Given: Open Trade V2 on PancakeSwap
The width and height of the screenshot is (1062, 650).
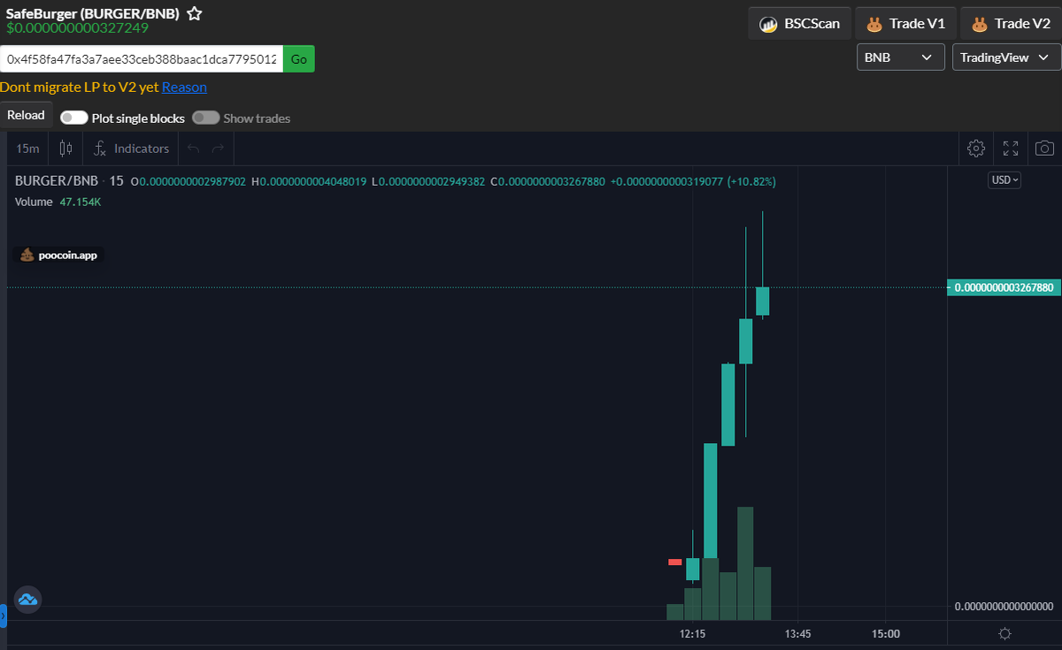Looking at the screenshot, I should pyautogui.click(x=1011, y=24).
